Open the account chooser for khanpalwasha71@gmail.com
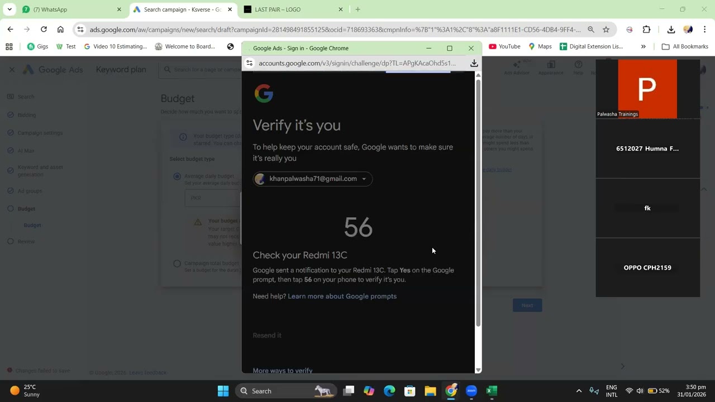Image resolution: width=715 pixels, height=402 pixels. point(313,179)
